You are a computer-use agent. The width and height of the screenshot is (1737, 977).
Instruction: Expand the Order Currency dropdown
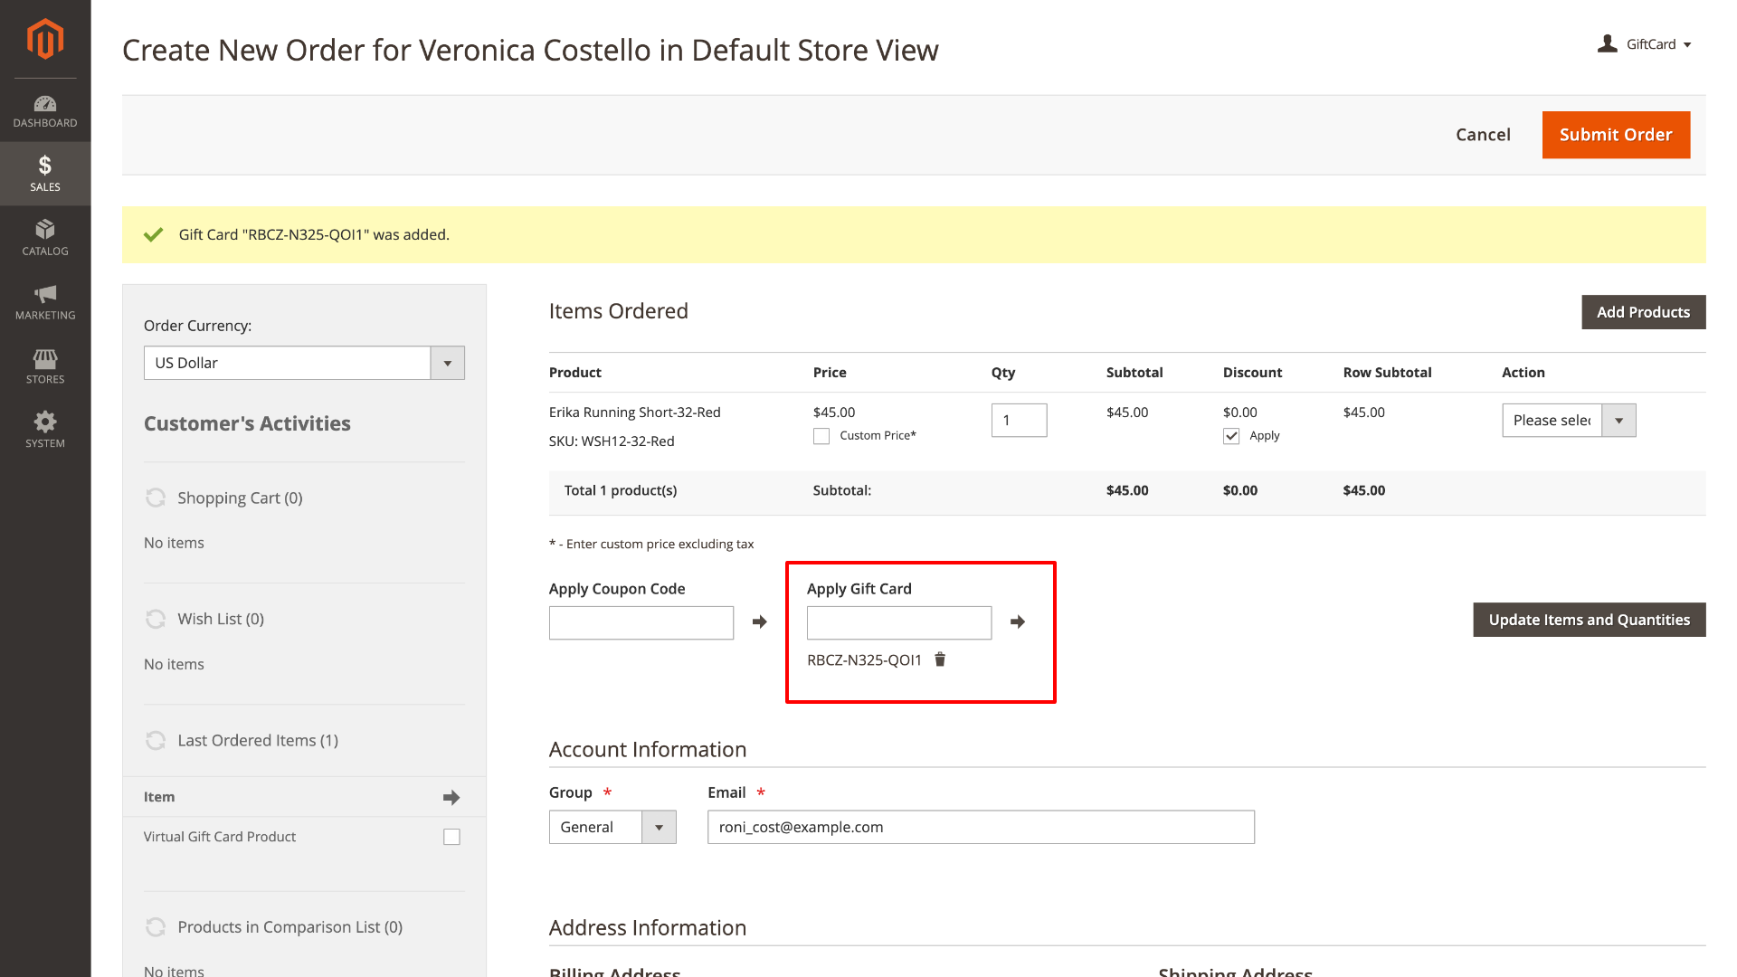[449, 362]
